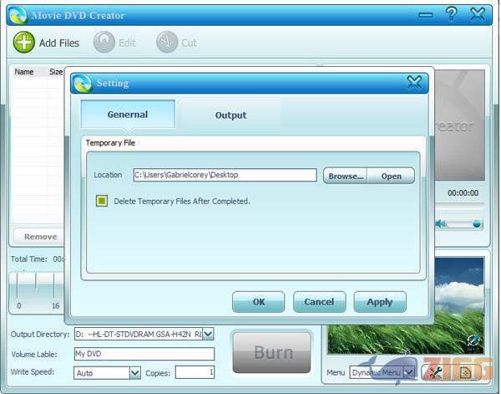Click the large Burn button

coord(272,352)
